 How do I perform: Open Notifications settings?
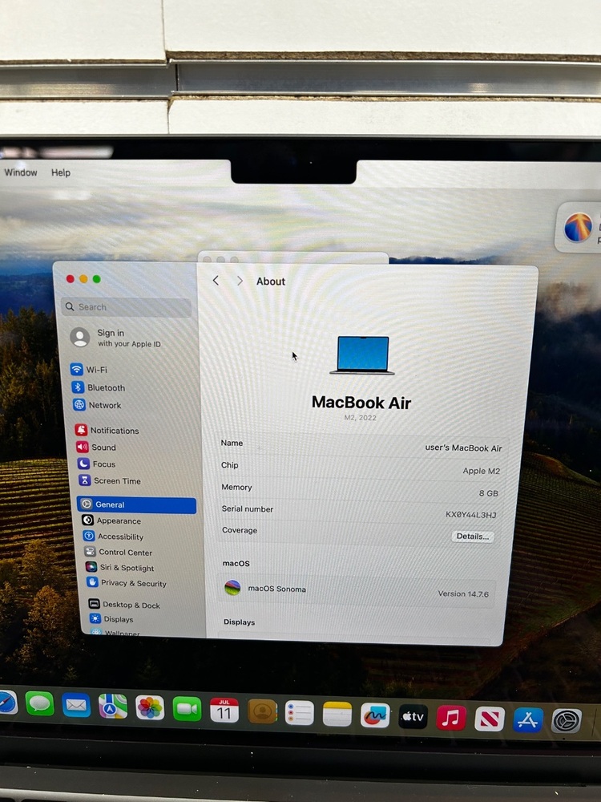click(x=107, y=430)
